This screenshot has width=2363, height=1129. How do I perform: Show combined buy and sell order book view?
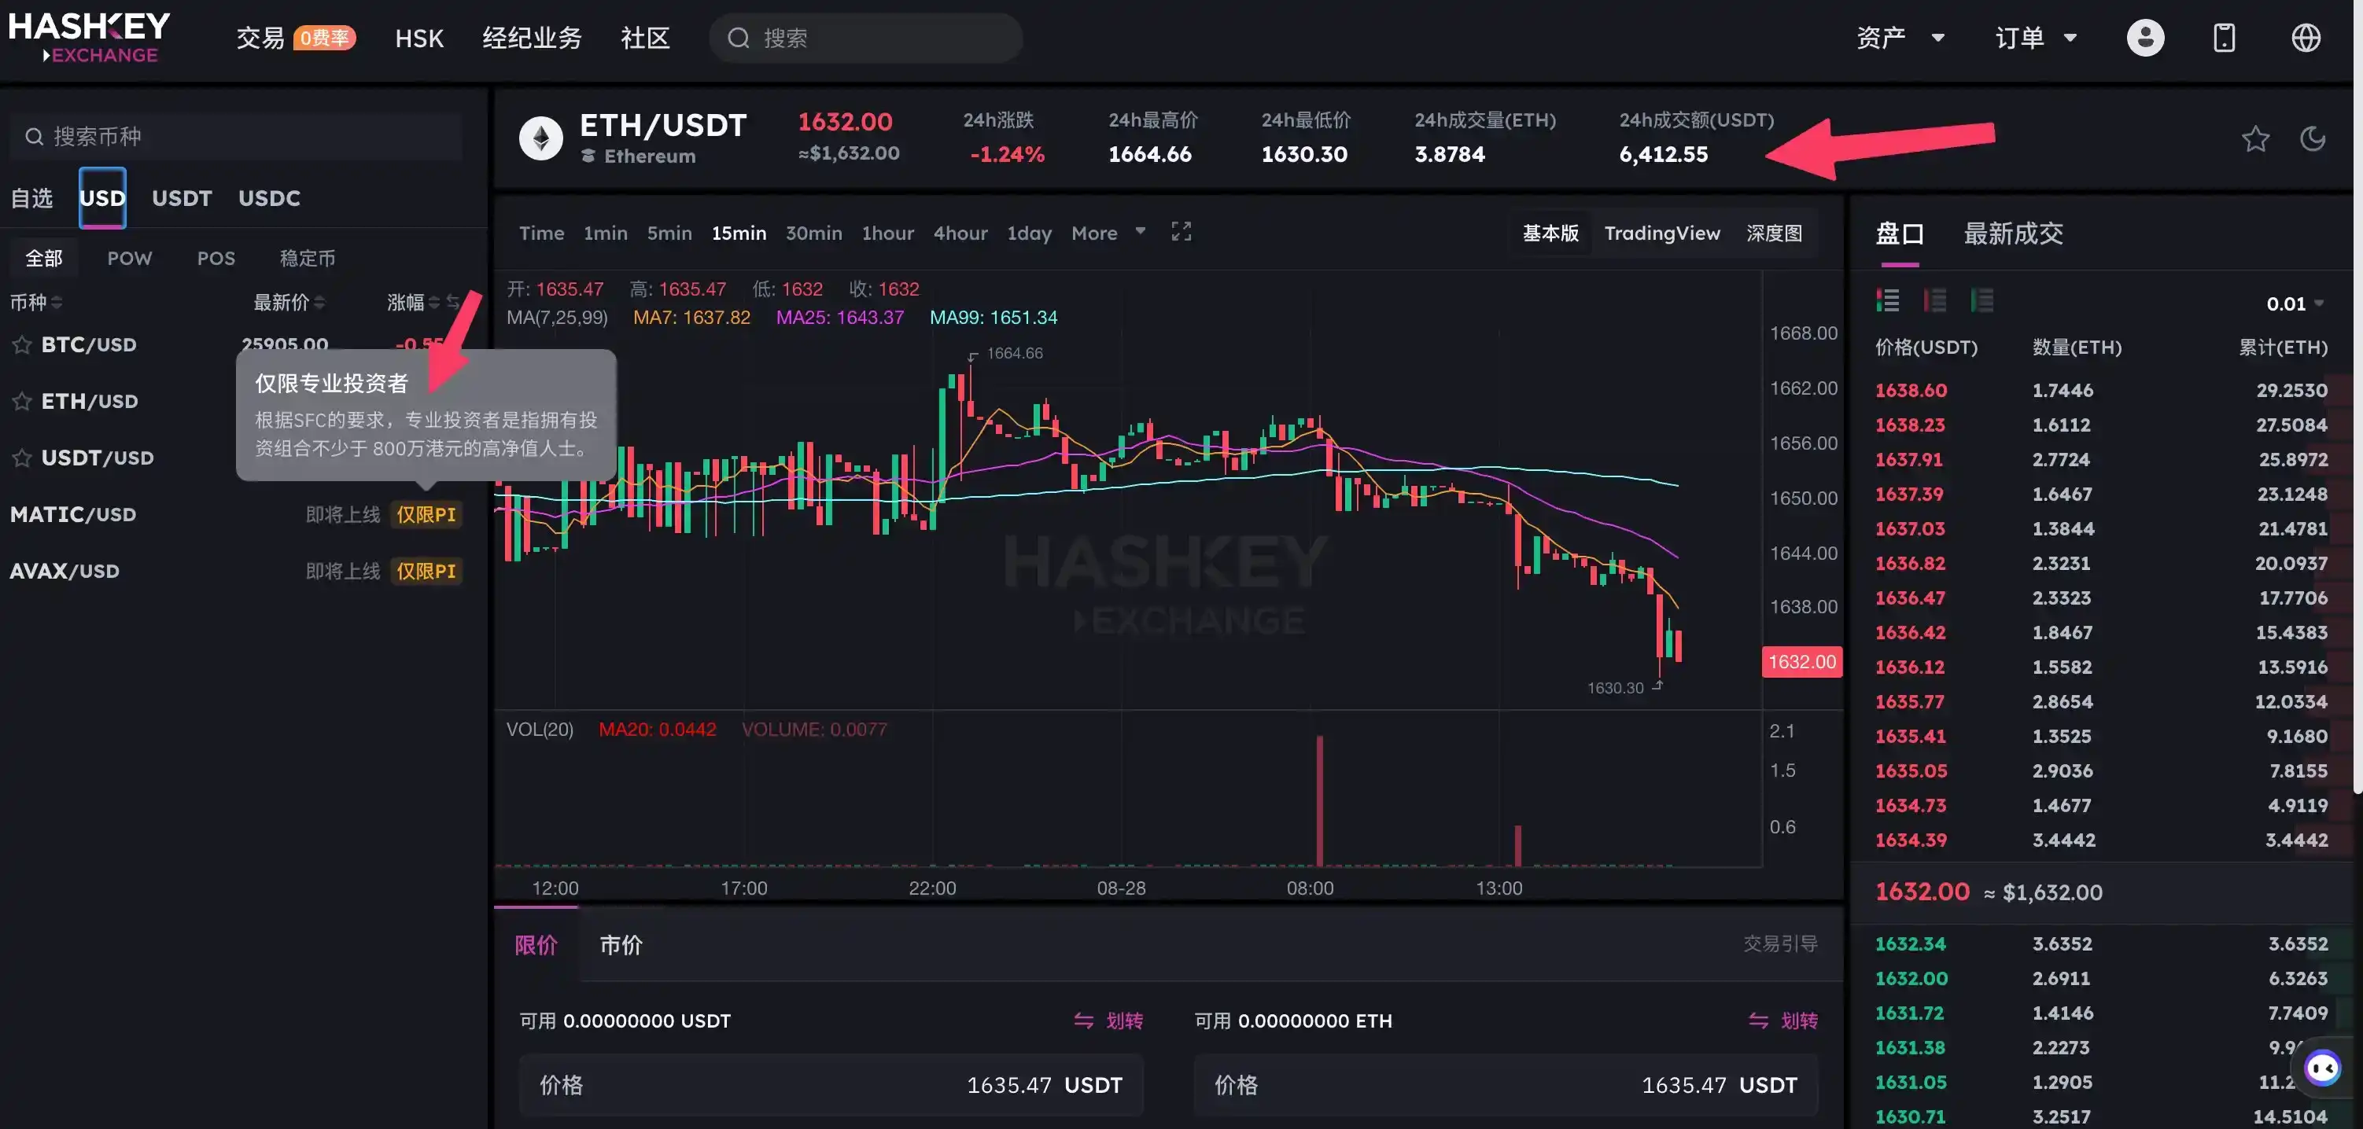(1887, 301)
